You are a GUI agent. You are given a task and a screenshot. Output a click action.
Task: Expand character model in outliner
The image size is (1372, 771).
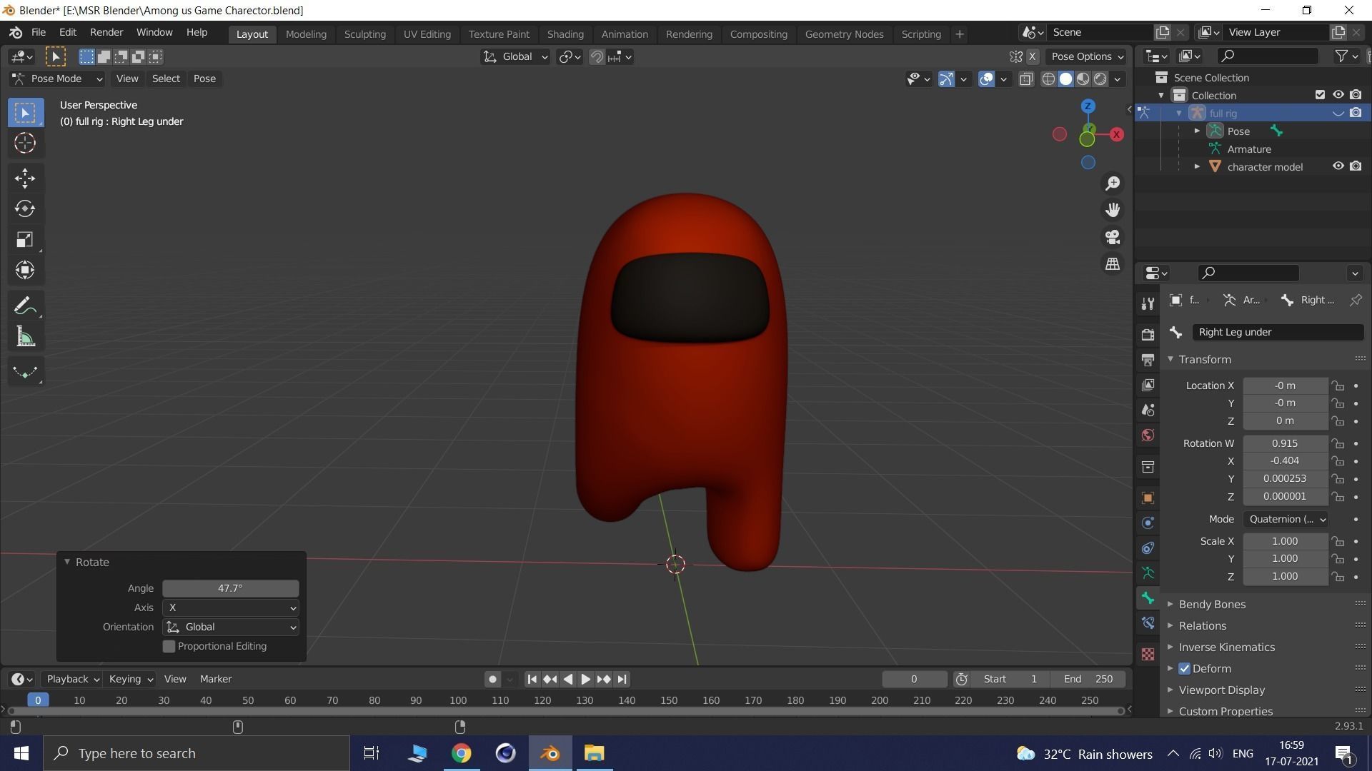1197,167
